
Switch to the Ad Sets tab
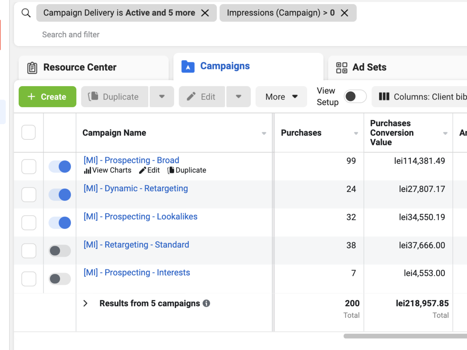[x=369, y=67]
